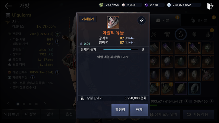Go to previous character info page arrow
Viewport: 219px width, 123px height.
(x=8, y=104)
